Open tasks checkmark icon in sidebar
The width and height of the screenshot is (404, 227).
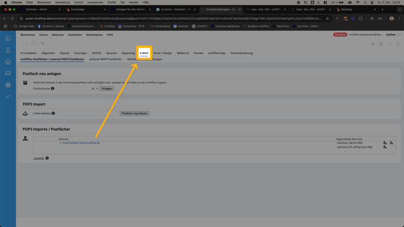pos(8,96)
